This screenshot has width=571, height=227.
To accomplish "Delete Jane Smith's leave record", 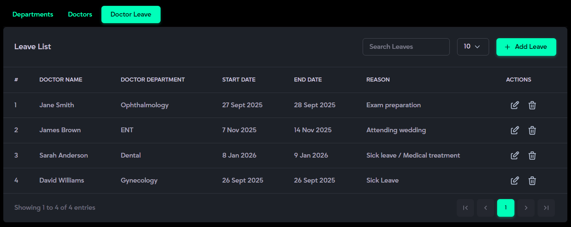I will click(x=532, y=105).
